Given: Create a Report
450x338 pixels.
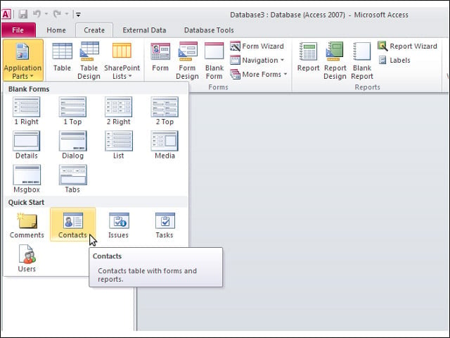Looking at the screenshot, I should (308, 57).
